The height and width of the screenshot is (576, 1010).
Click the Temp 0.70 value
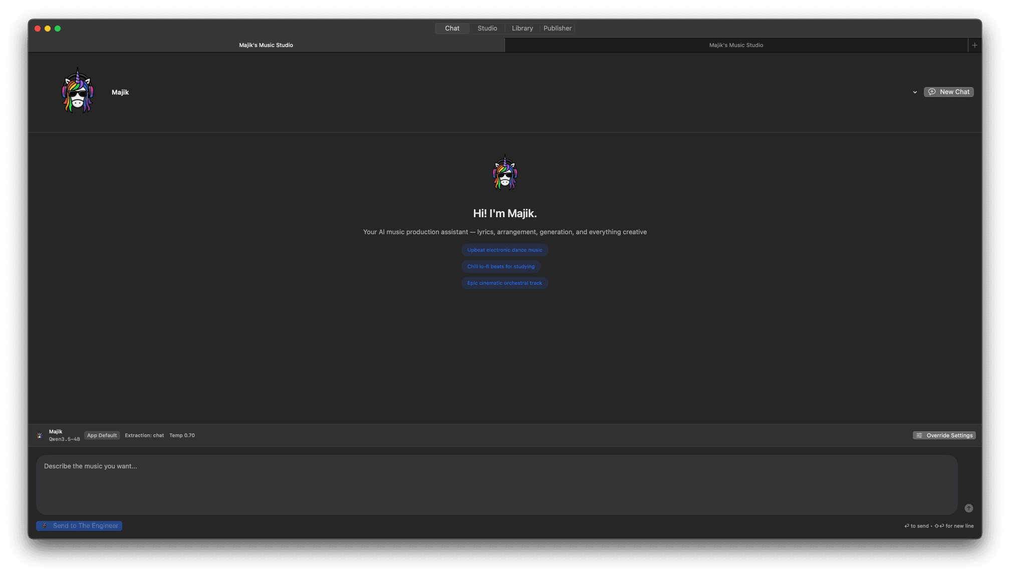tap(182, 435)
